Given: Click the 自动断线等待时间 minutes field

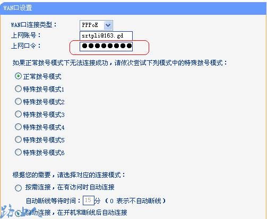Looking at the screenshot, I should [x=88, y=200].
